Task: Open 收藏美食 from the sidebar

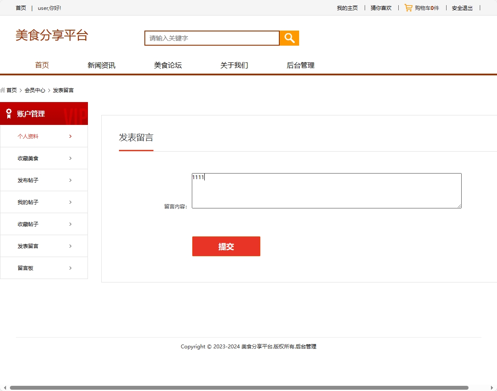Action: (28, 158)
